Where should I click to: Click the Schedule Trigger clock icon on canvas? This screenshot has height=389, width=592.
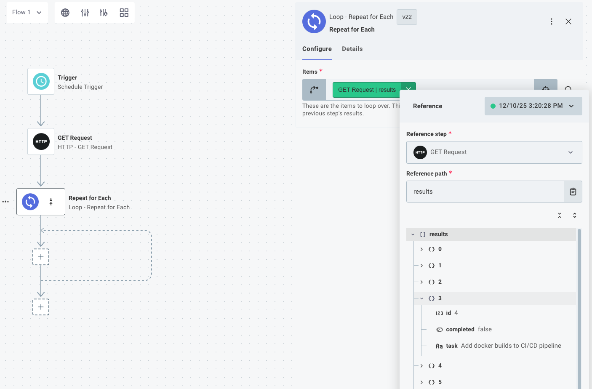(41, 81)
